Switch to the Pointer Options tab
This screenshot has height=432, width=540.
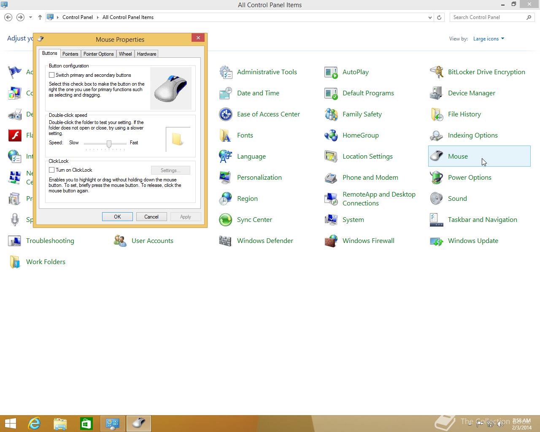click(x=98, y=54)
